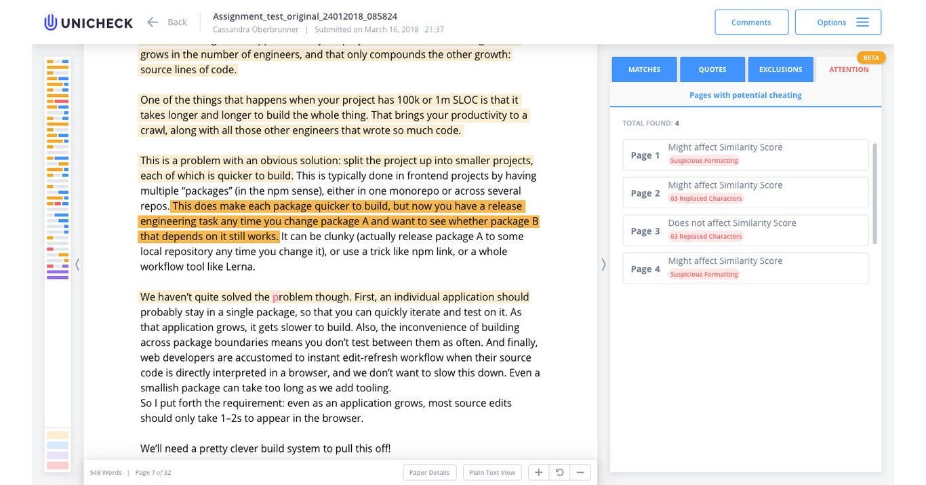
Task: Switch to Plain Text View
Action: (492, 472)
